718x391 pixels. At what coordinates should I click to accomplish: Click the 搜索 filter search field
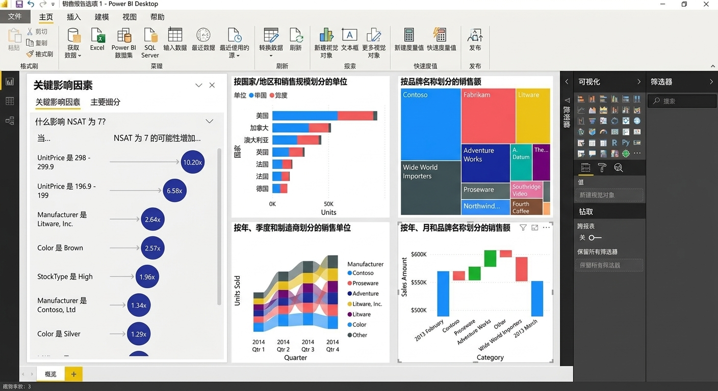click(682, 101)
